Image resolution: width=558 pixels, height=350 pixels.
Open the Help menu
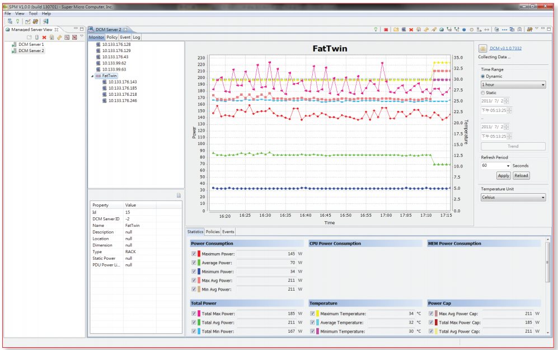[46, 13]
